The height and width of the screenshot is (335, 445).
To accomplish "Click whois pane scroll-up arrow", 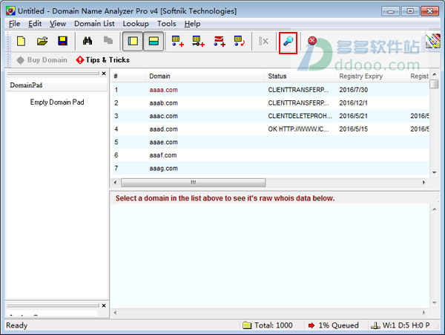I will tap(434, 209).
